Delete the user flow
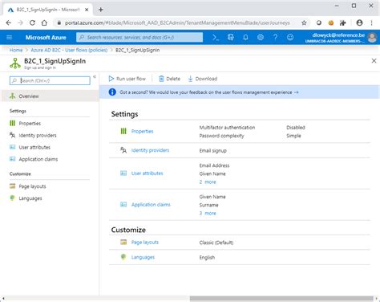 170,79
